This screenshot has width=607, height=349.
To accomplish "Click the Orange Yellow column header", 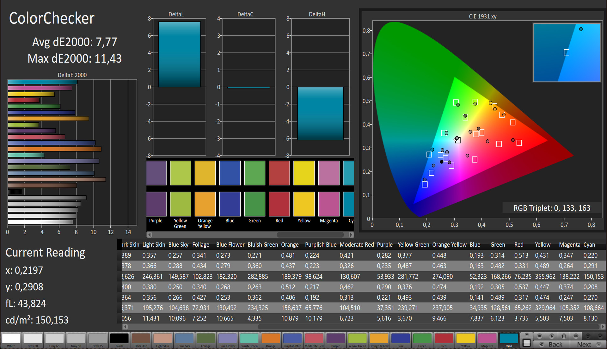I will click(x=449, y=245).
